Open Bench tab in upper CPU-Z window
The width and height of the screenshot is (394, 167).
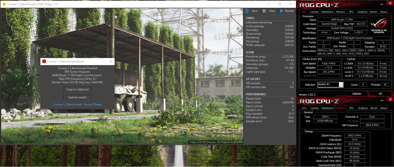[374, 12]
